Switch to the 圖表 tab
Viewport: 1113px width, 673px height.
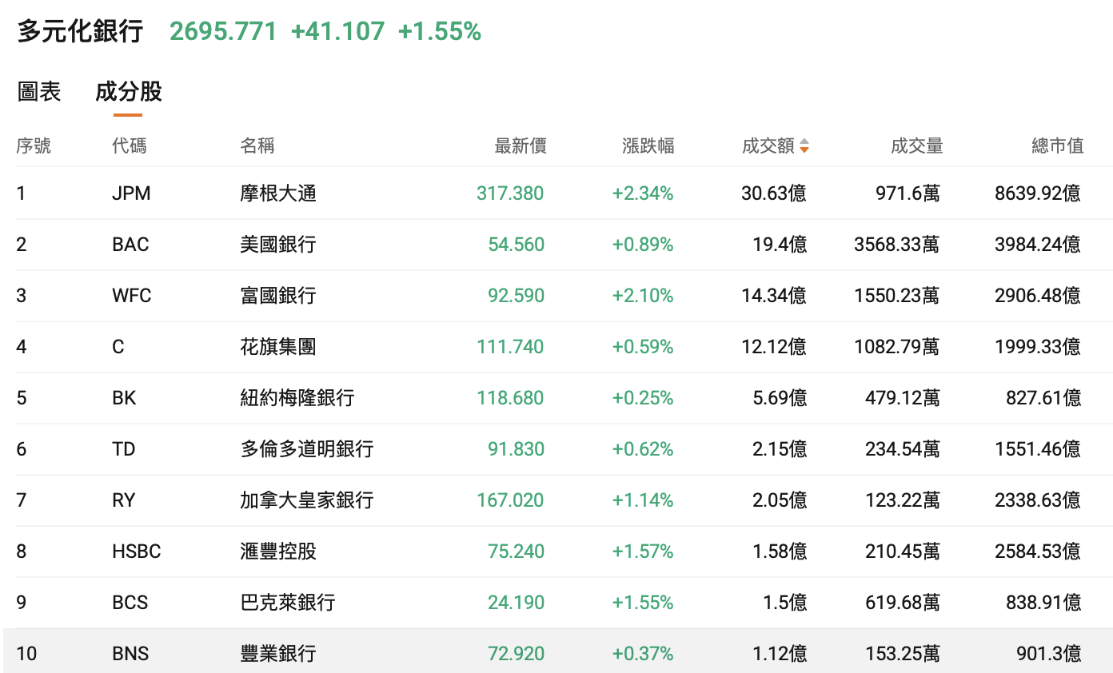(x=39, y=92)
